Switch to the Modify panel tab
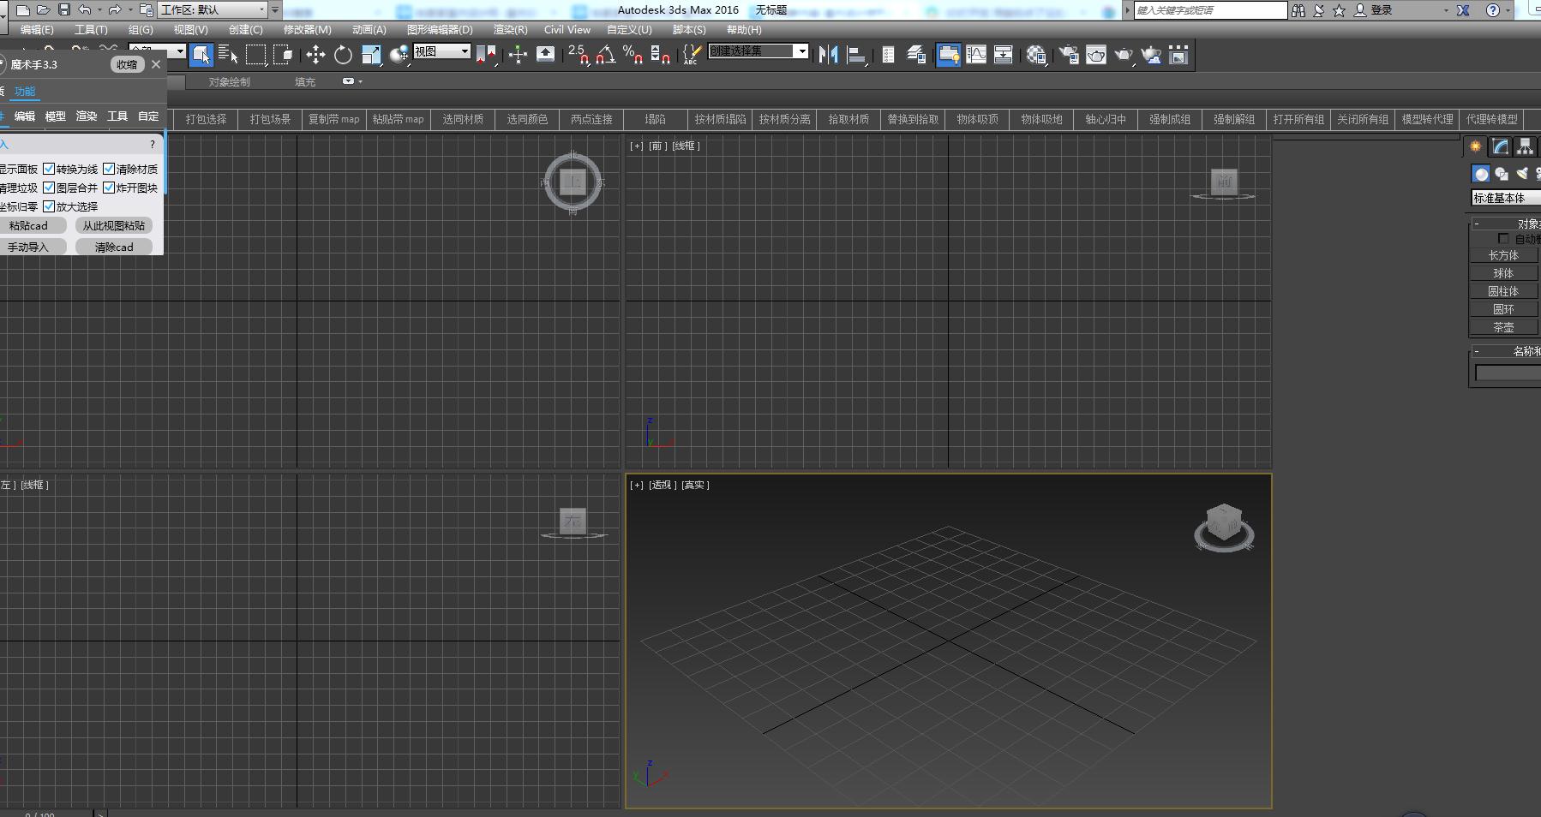This screenshot has width=1541, height=817. coord(1500,146)
